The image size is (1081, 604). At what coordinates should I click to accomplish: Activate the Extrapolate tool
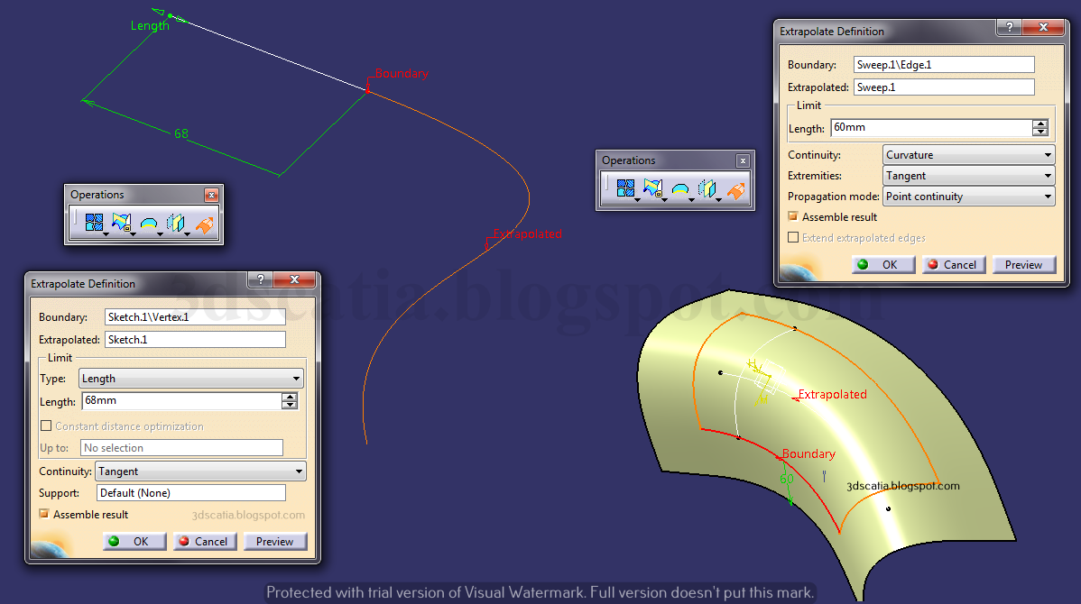point(205,223)
